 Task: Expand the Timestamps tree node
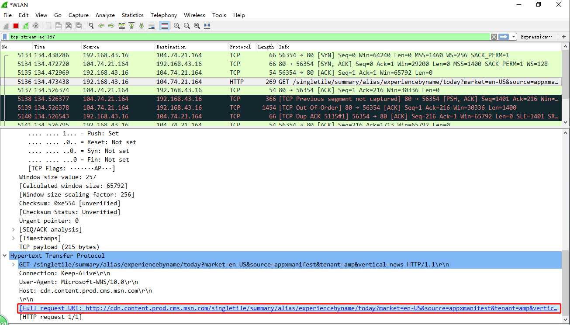(14, 238)
